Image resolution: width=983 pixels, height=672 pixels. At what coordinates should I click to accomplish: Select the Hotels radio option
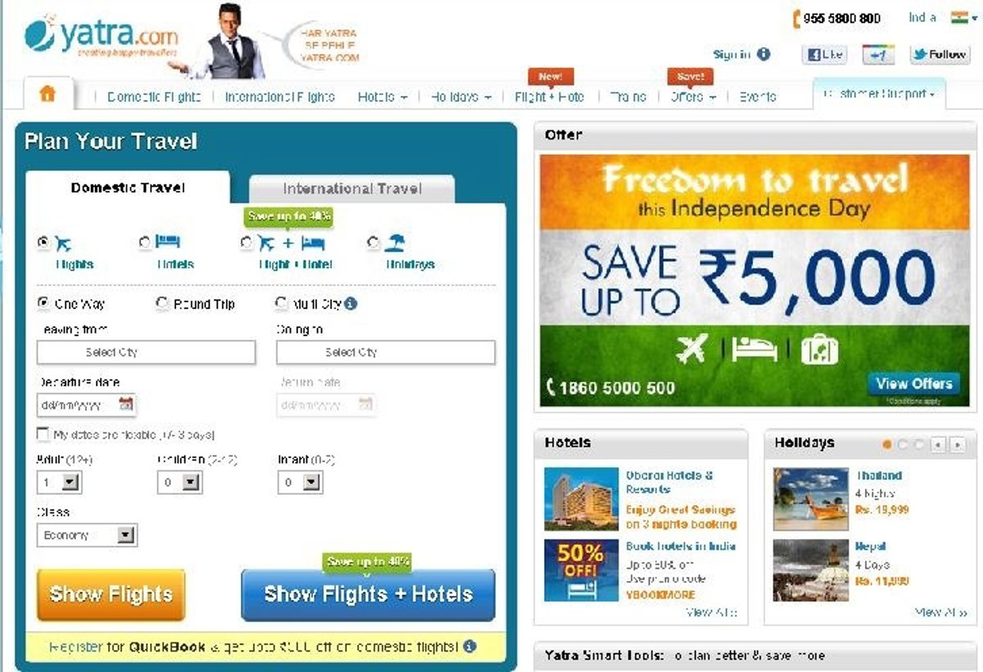tap(145, 243)
